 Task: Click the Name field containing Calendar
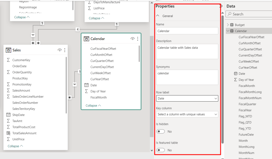tap(187, 31)
